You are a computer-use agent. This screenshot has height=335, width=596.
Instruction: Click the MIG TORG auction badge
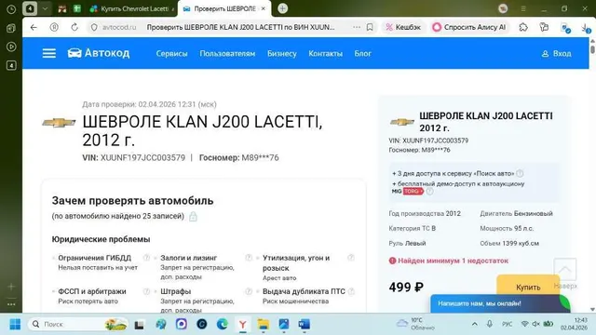tap(408, 192)
